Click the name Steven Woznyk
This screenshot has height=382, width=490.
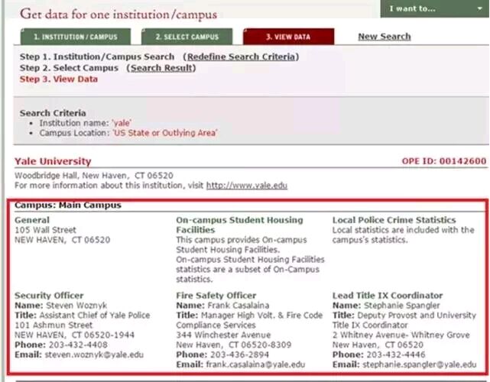point(76,306)
